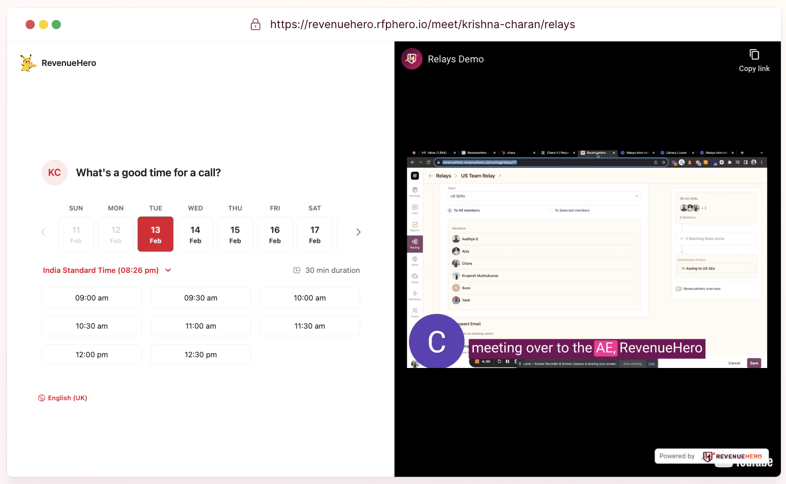The image size is (786, 484).
Task: Click the 'What's a good time for a call?' heading
Action: click(x=148, y=173)
